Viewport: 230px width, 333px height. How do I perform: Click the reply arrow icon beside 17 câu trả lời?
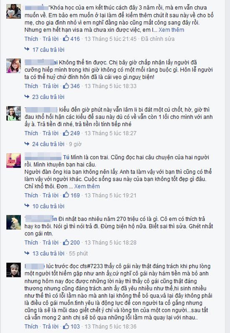pos(27,49)
